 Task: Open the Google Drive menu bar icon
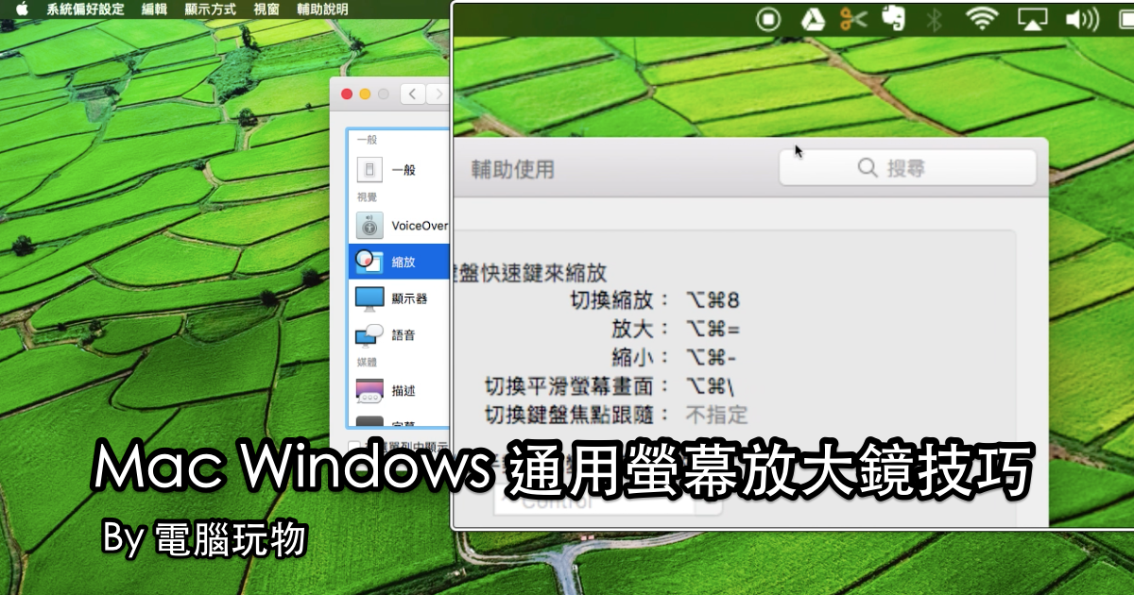tap(812, 18)
